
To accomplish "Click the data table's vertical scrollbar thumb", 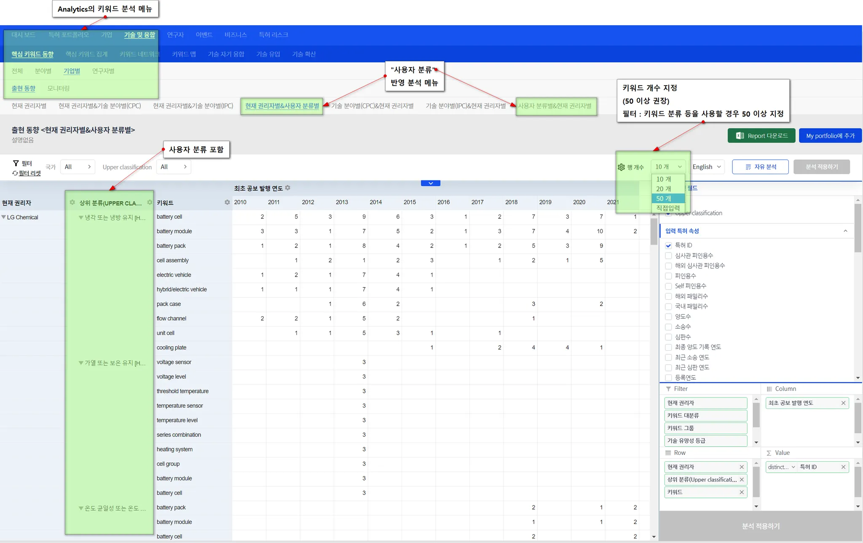I will [654, 231].
